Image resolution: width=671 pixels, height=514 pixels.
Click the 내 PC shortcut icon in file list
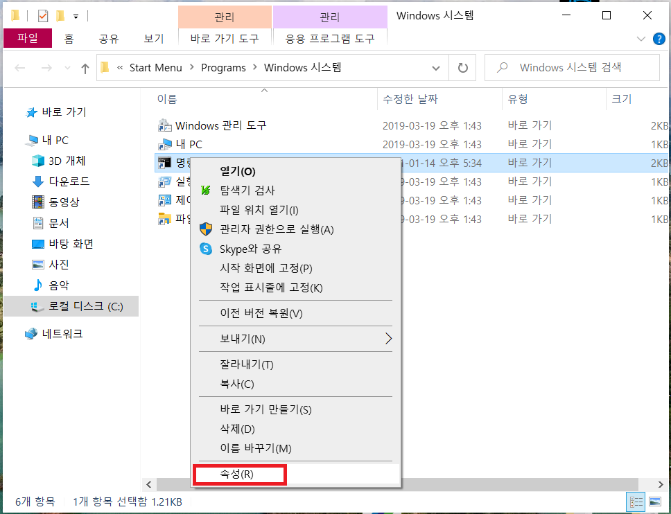pos(165,144)
